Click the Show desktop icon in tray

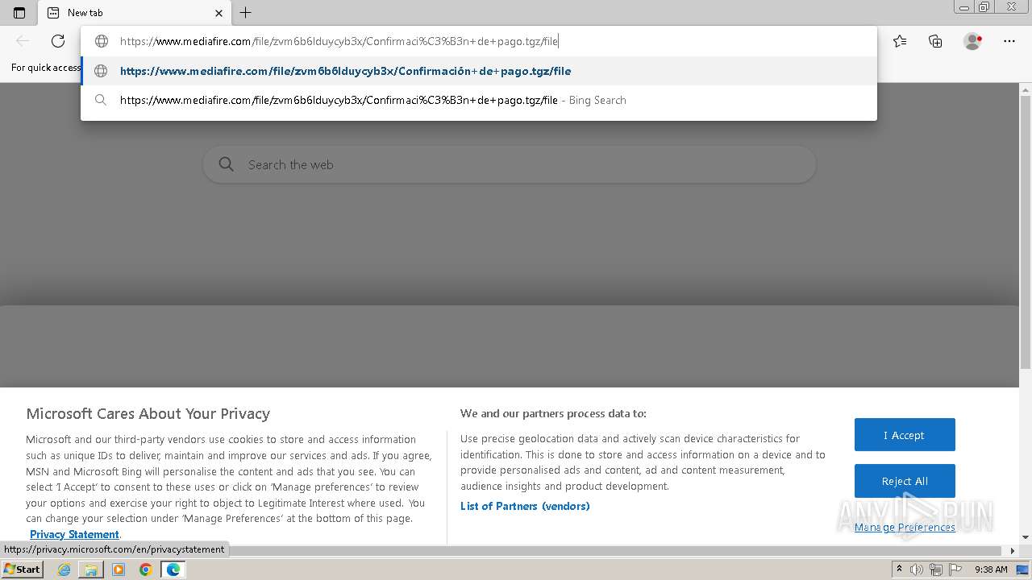coord(1022,570)
